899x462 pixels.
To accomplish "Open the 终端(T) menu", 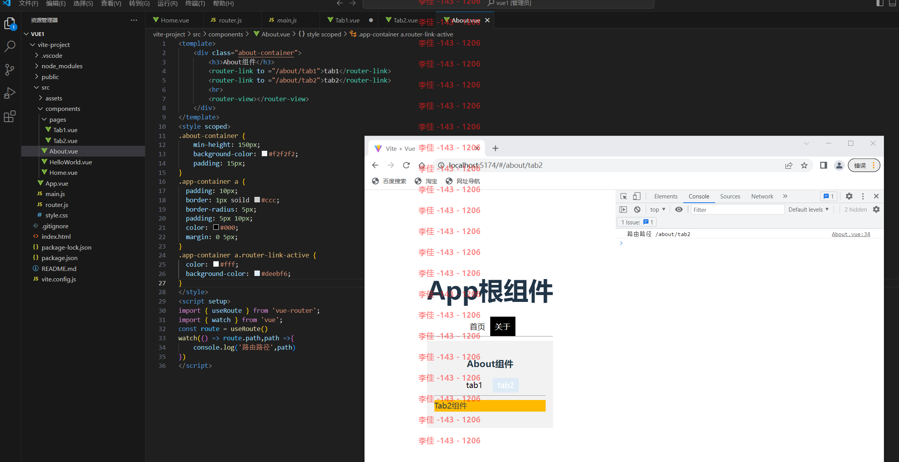I will coord(195,3).
